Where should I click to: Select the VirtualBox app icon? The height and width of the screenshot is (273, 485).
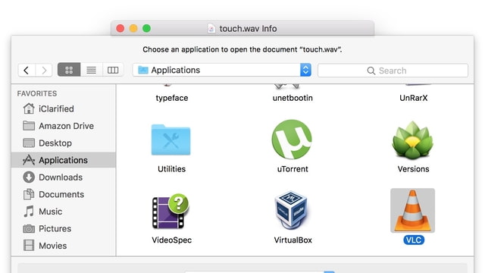click(291, 210)
